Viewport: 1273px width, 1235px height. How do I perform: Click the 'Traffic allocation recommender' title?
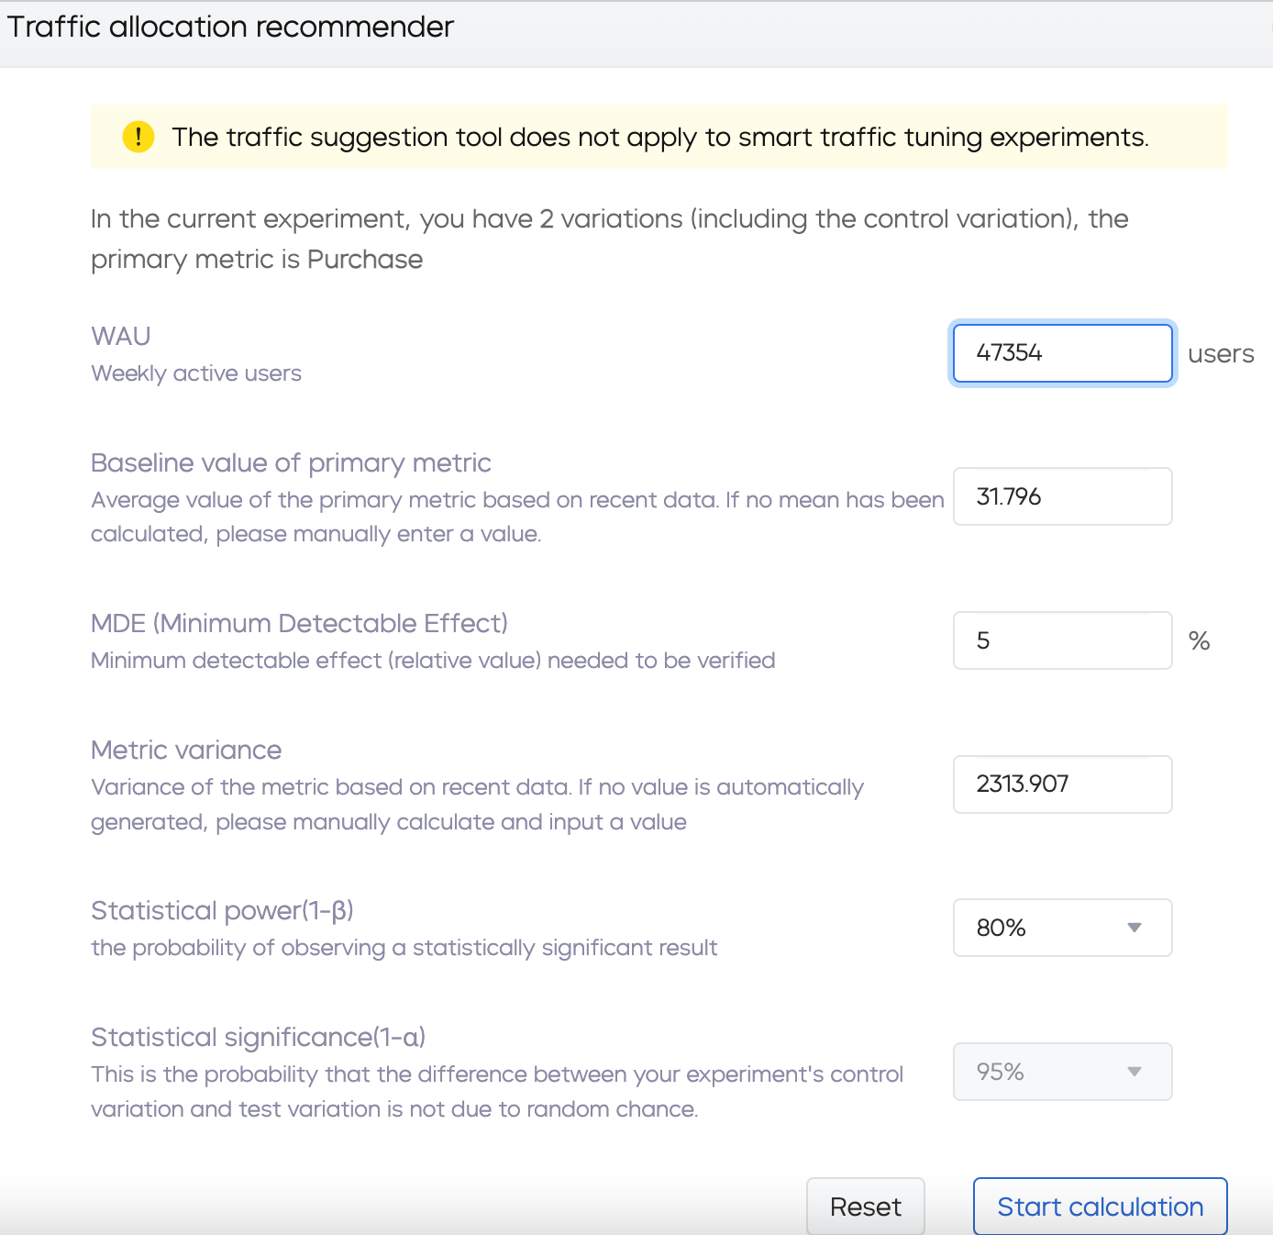(x=230, y=27)
